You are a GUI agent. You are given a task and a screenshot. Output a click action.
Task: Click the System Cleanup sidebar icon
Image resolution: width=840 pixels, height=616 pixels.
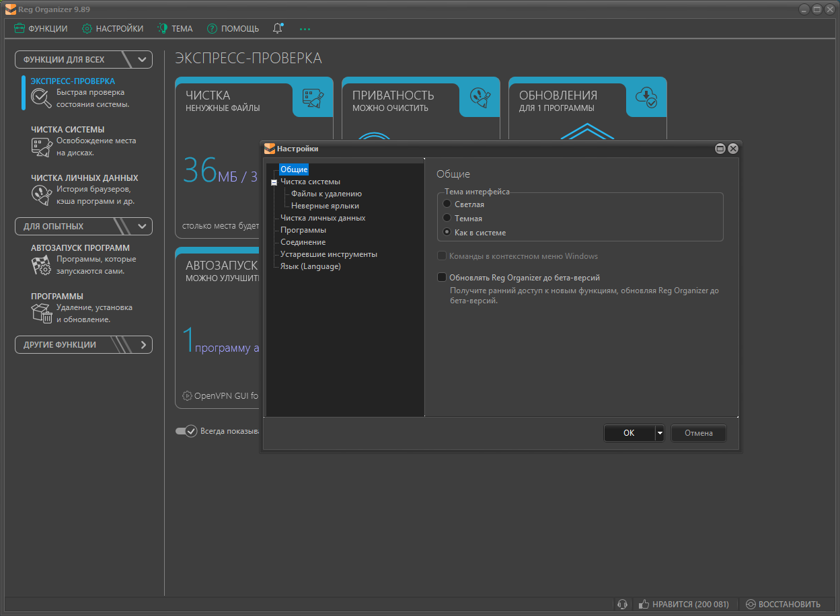click(x=42, y=147)
